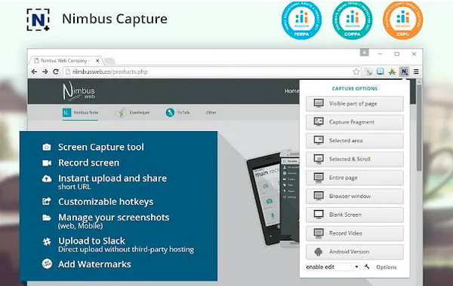This screenshot has width=453, height=286.
Task: Open the enable edit dropdown
Action: [332, 267]
